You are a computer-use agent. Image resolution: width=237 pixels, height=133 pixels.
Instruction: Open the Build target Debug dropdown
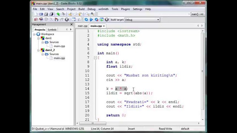[142, 20]
